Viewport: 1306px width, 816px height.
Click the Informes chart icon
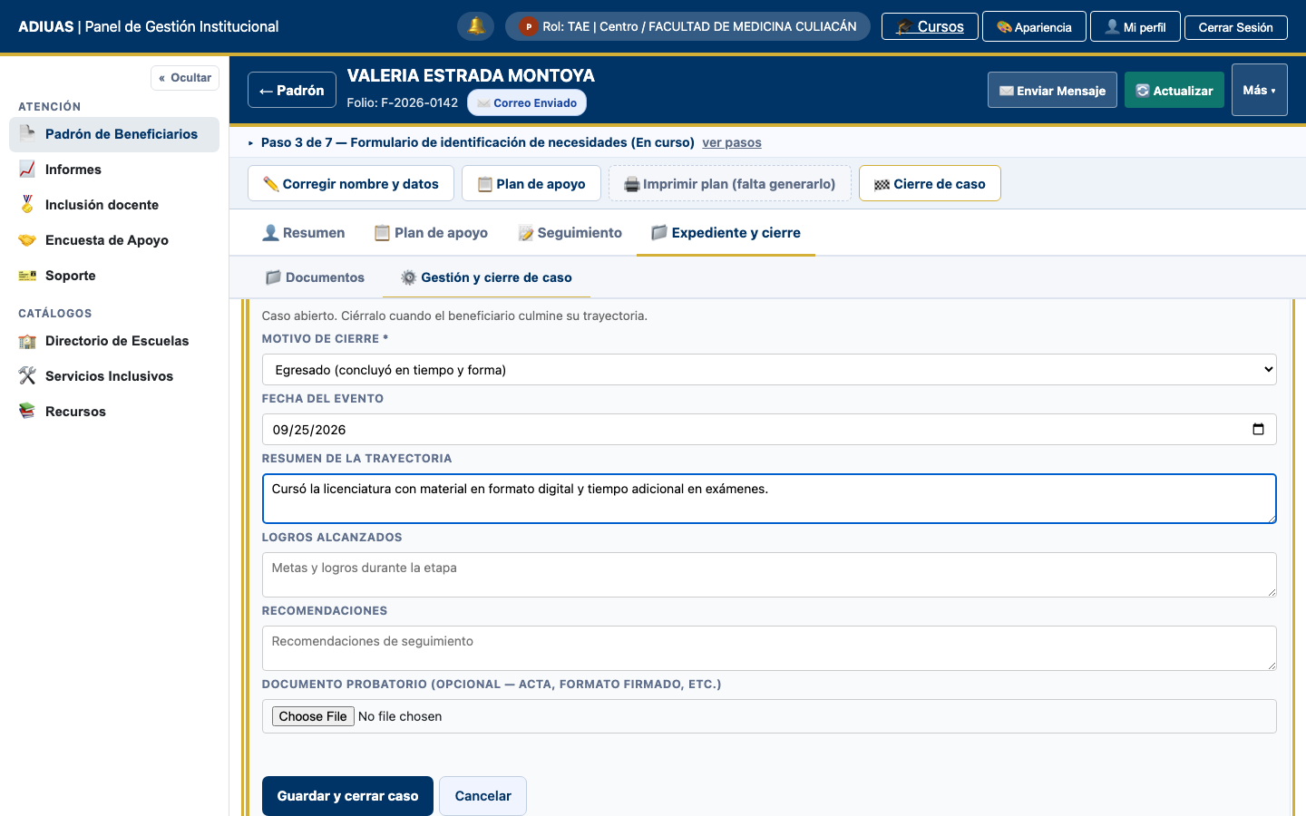click(27, 169)
